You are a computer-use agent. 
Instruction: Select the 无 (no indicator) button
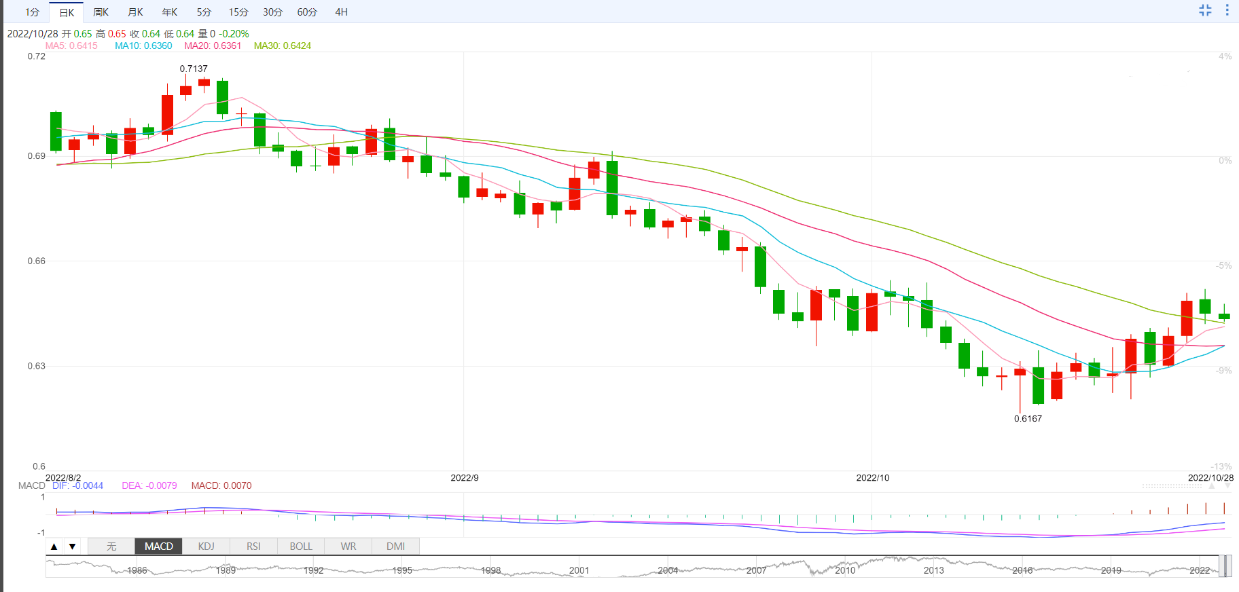111,546
